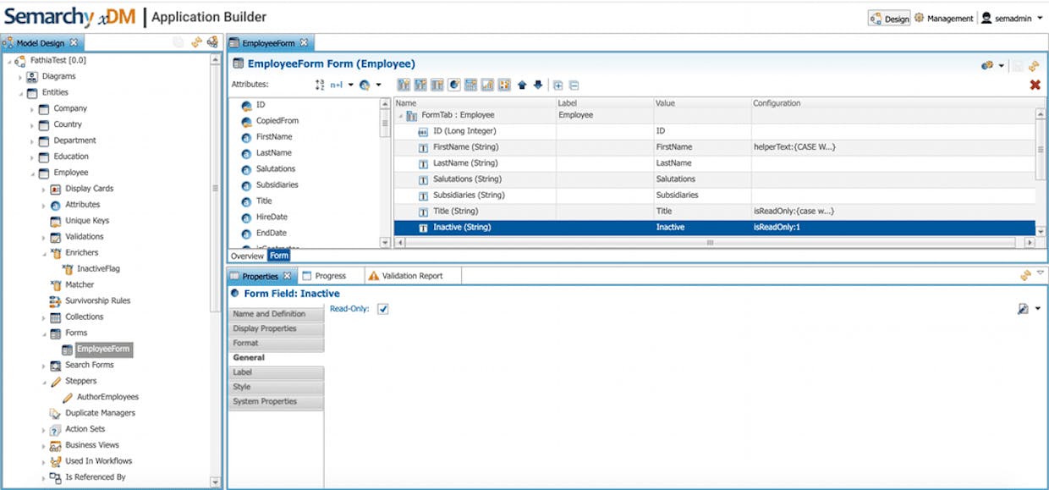Open the System Properties section tab
The image size is (1049, 490).
277,401
